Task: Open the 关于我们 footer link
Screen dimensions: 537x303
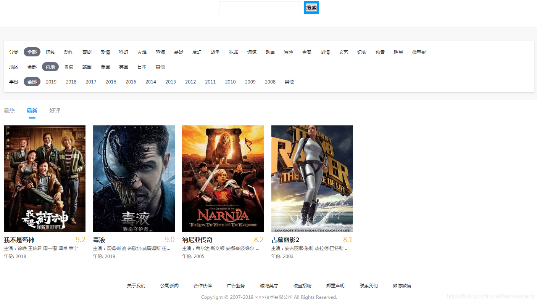Action: coord(136,285)
